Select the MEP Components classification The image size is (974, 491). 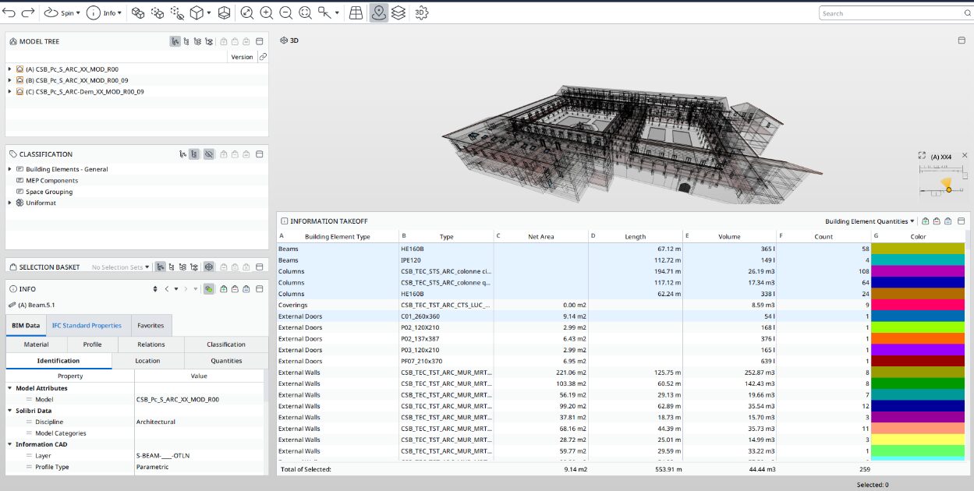pyautogui.click(x=51, y=180)
